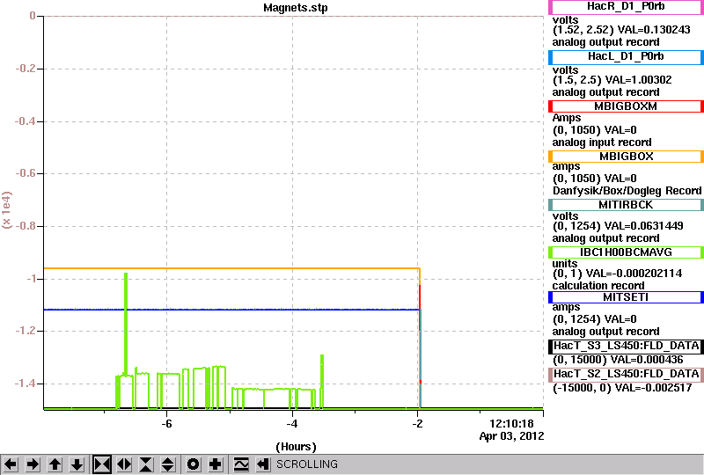Viewport: 704px width, 475px height.
Task: Select the HacT_S3_LS450:FLD_DATA curve label
Action: click(626, 347)
